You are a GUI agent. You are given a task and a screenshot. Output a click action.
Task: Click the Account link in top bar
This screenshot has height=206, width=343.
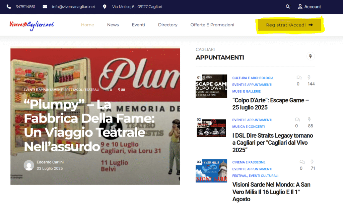click(x=313, y=7)
